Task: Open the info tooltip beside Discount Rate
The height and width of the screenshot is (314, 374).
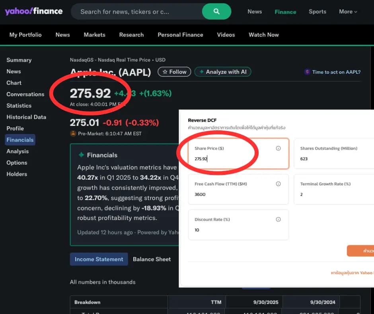Action: coord(278,218)
